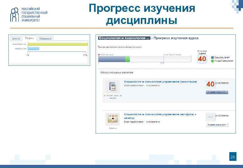243x168 pixels.
Task: Click time limit text under аннотация lesson
Action: tap(142, 85)
